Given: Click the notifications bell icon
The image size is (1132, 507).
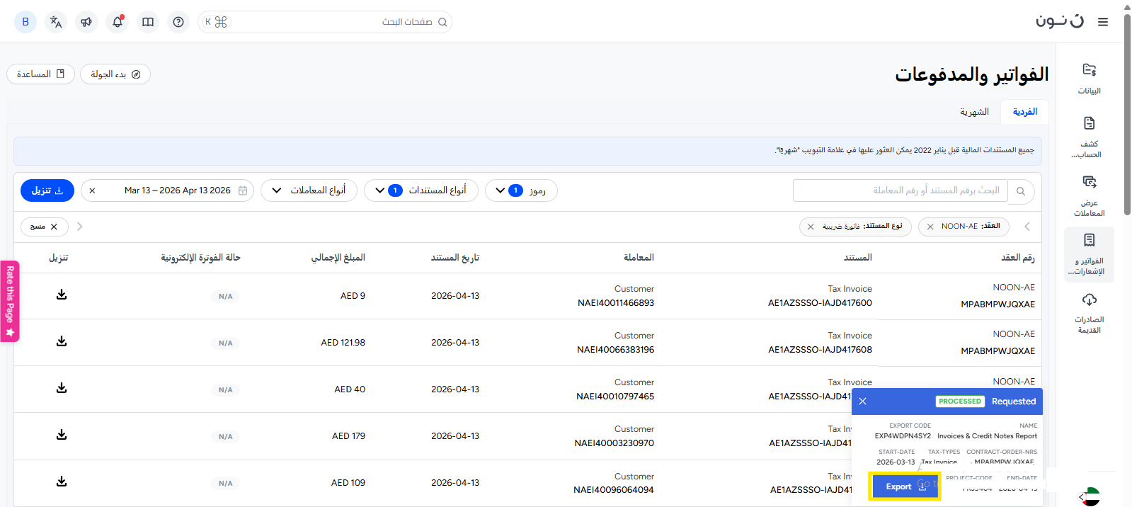Looking at the screenshot, I should coord(118,22).
